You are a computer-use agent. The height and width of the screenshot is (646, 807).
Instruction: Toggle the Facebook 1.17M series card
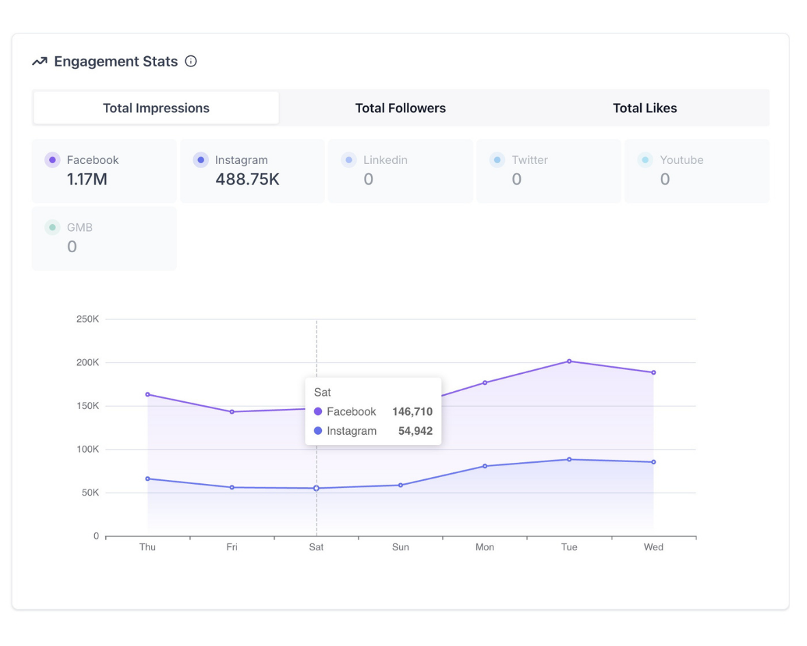point(105,171)
